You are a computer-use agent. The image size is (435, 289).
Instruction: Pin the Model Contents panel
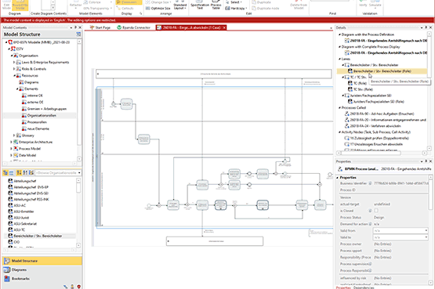[75, 27]
